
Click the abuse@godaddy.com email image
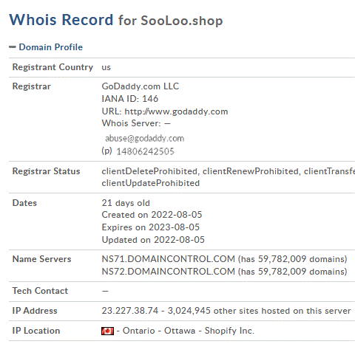tap(144, 138)
